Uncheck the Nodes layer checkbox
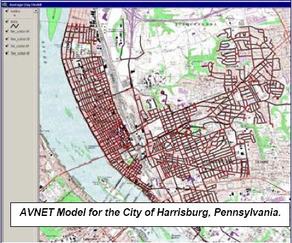Viewport: 292px width, 243px height. point(7,11)
